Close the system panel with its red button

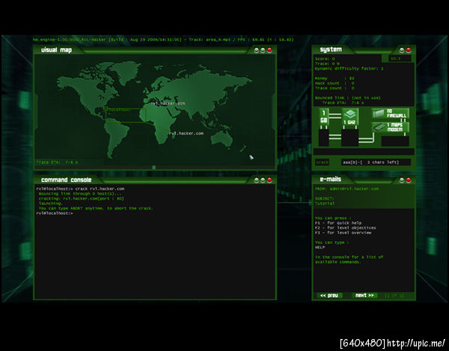[409, 50]
